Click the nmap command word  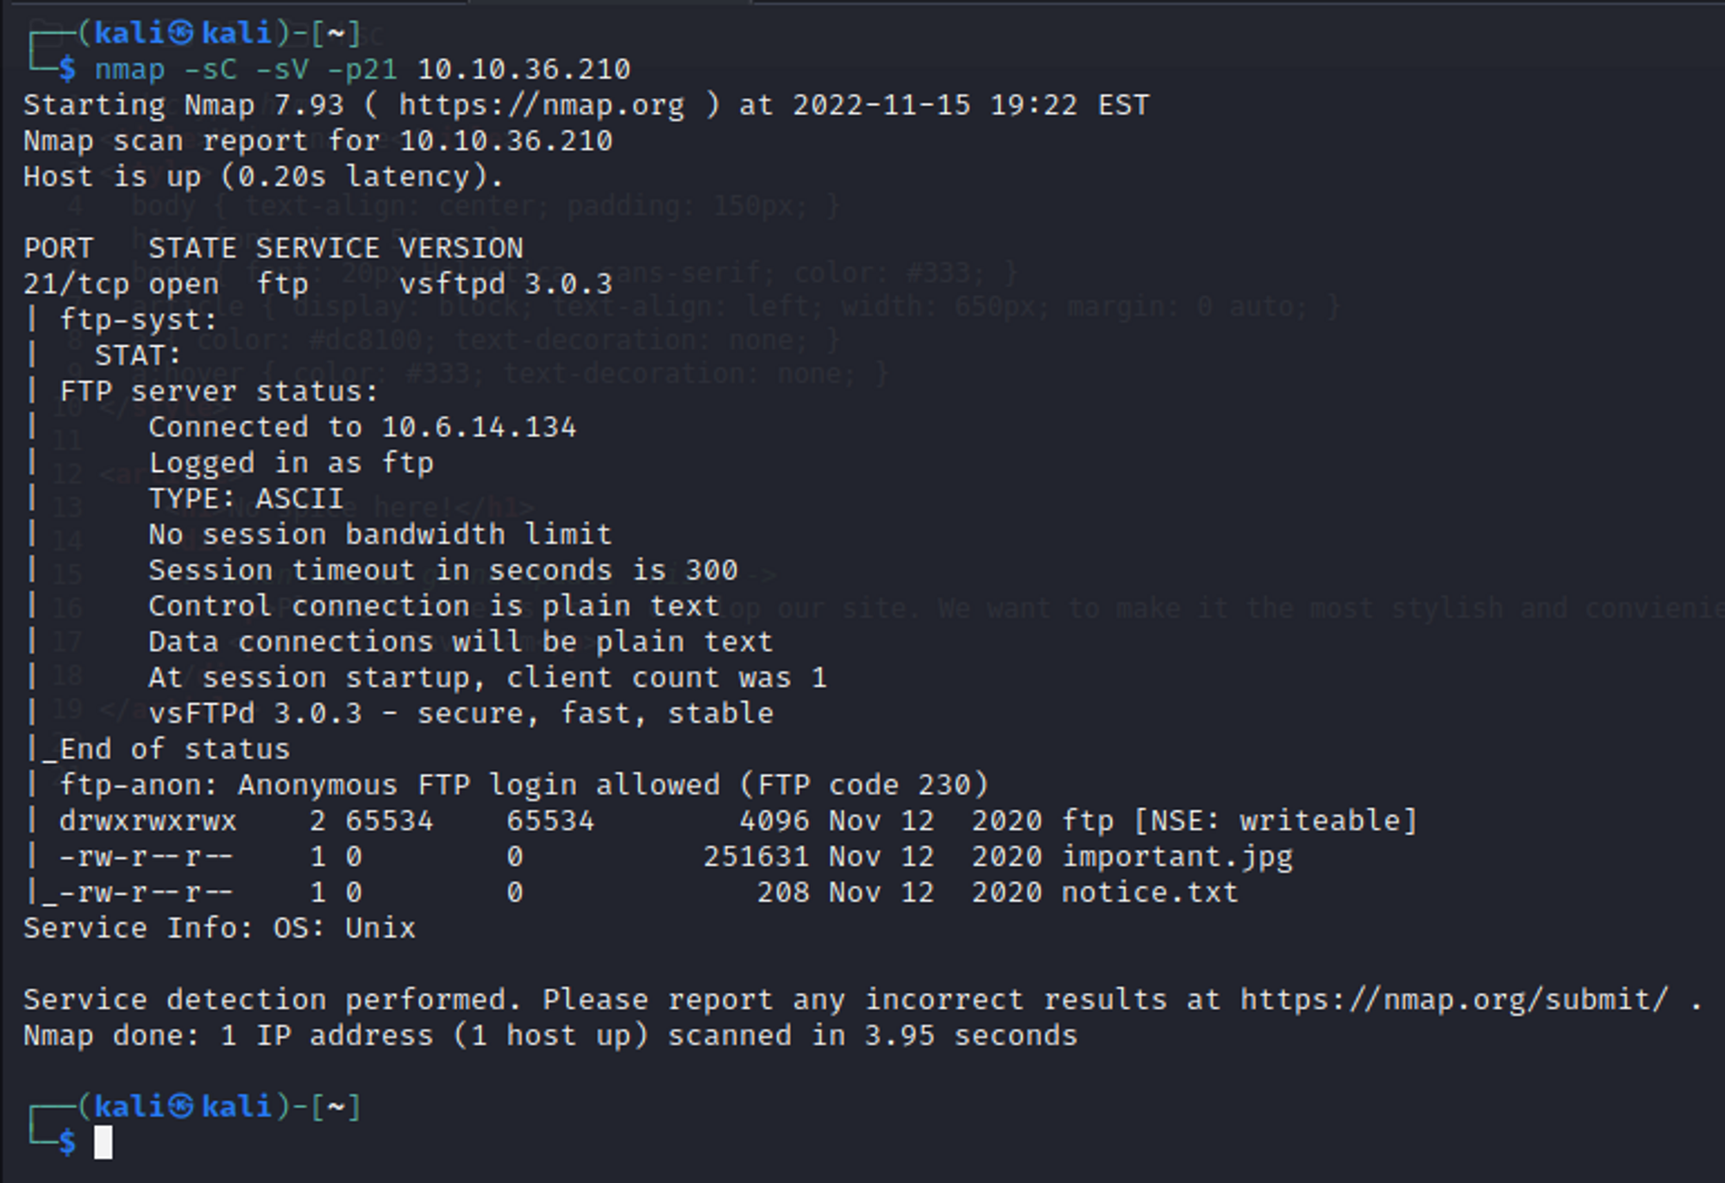click(x=129, y=69)
